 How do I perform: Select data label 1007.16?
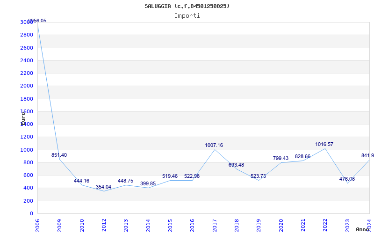214,145
